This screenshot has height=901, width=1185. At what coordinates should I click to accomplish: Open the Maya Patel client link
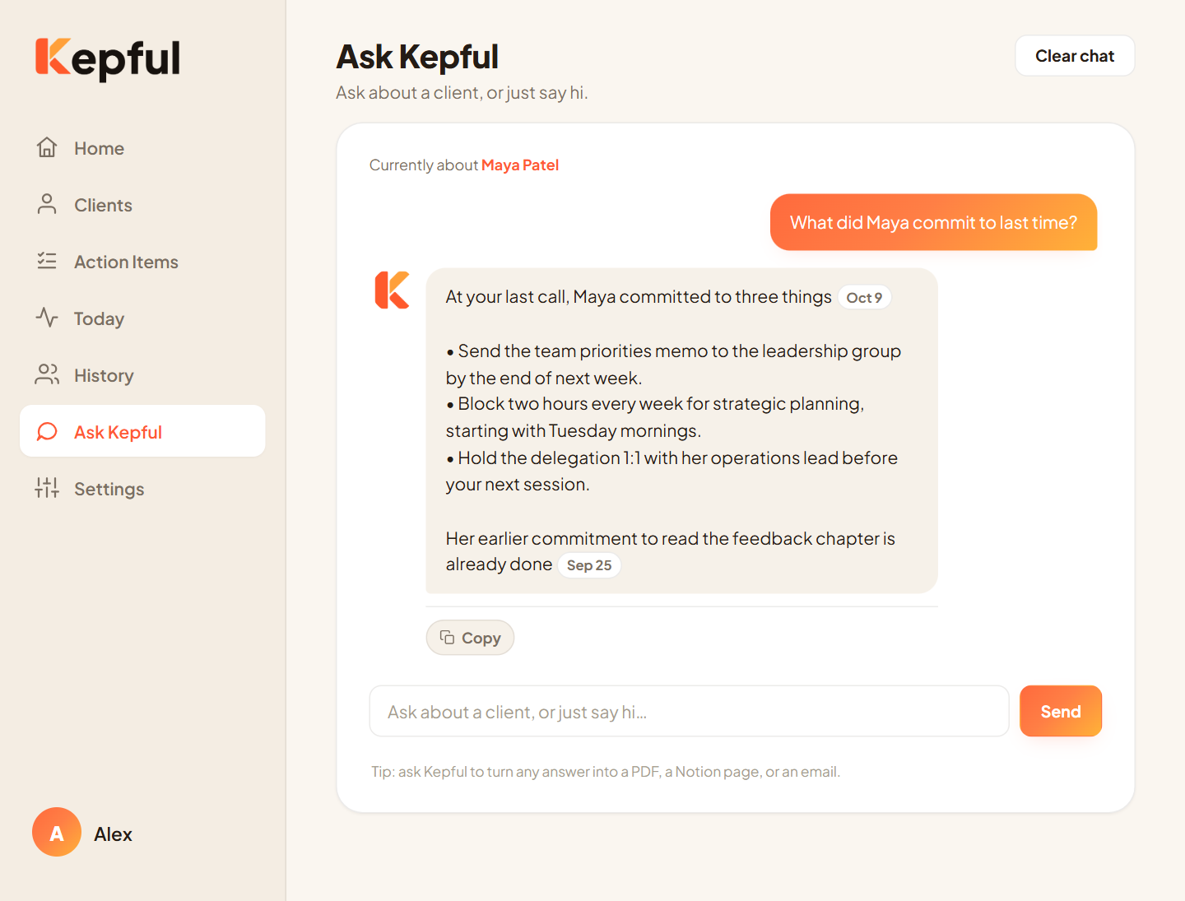click(x=520, y=165)
